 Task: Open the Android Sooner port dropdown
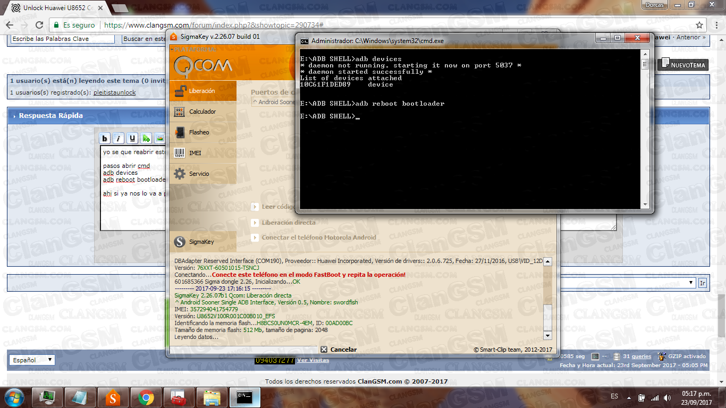273,102
